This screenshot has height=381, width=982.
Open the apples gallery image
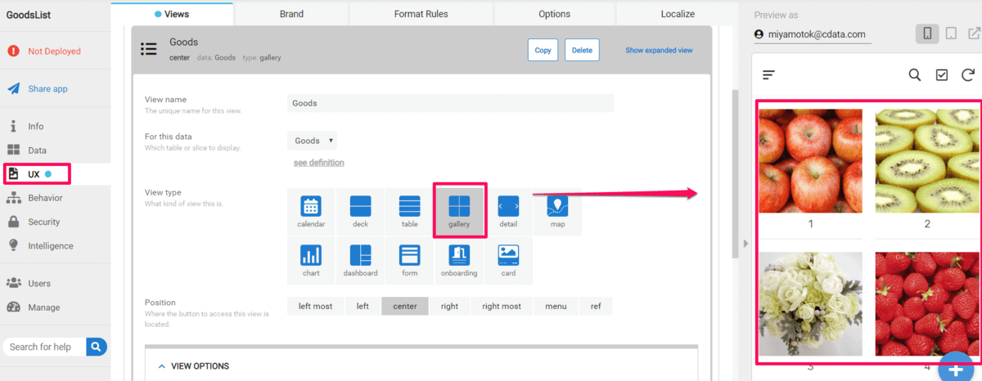[810, 161]
